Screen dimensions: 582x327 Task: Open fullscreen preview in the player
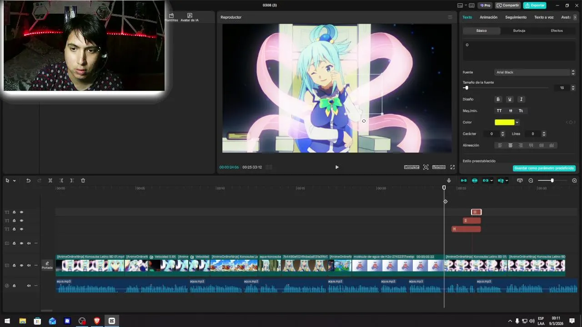point(452,167)
